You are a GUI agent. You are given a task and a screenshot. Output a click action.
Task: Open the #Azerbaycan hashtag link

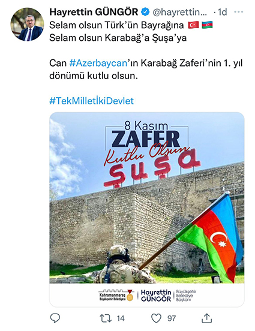coord(98,63)
